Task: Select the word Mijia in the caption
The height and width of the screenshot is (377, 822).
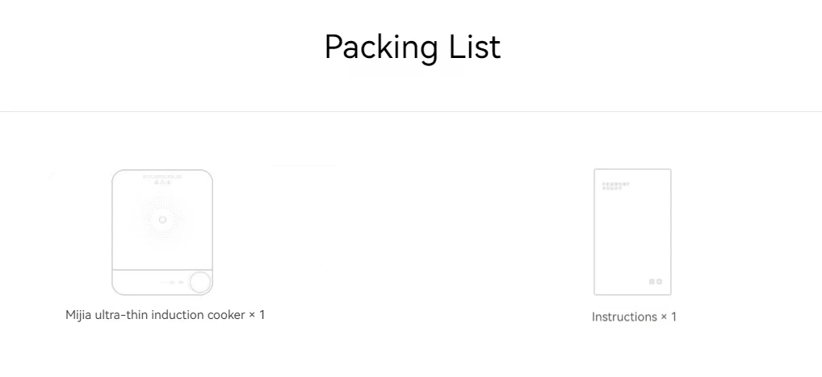Action: [78, 315]
